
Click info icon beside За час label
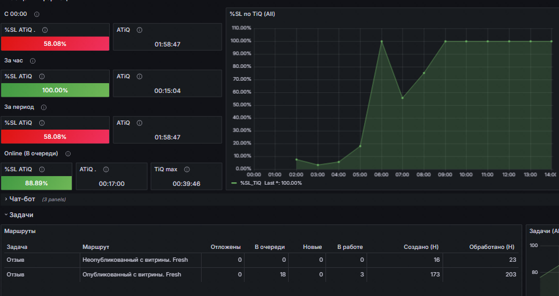(x=33, y=61)
